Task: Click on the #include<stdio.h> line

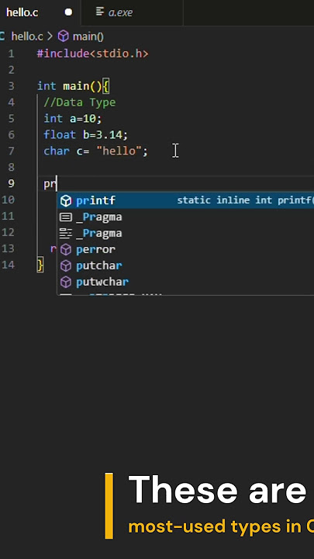Action: (92, 54)
